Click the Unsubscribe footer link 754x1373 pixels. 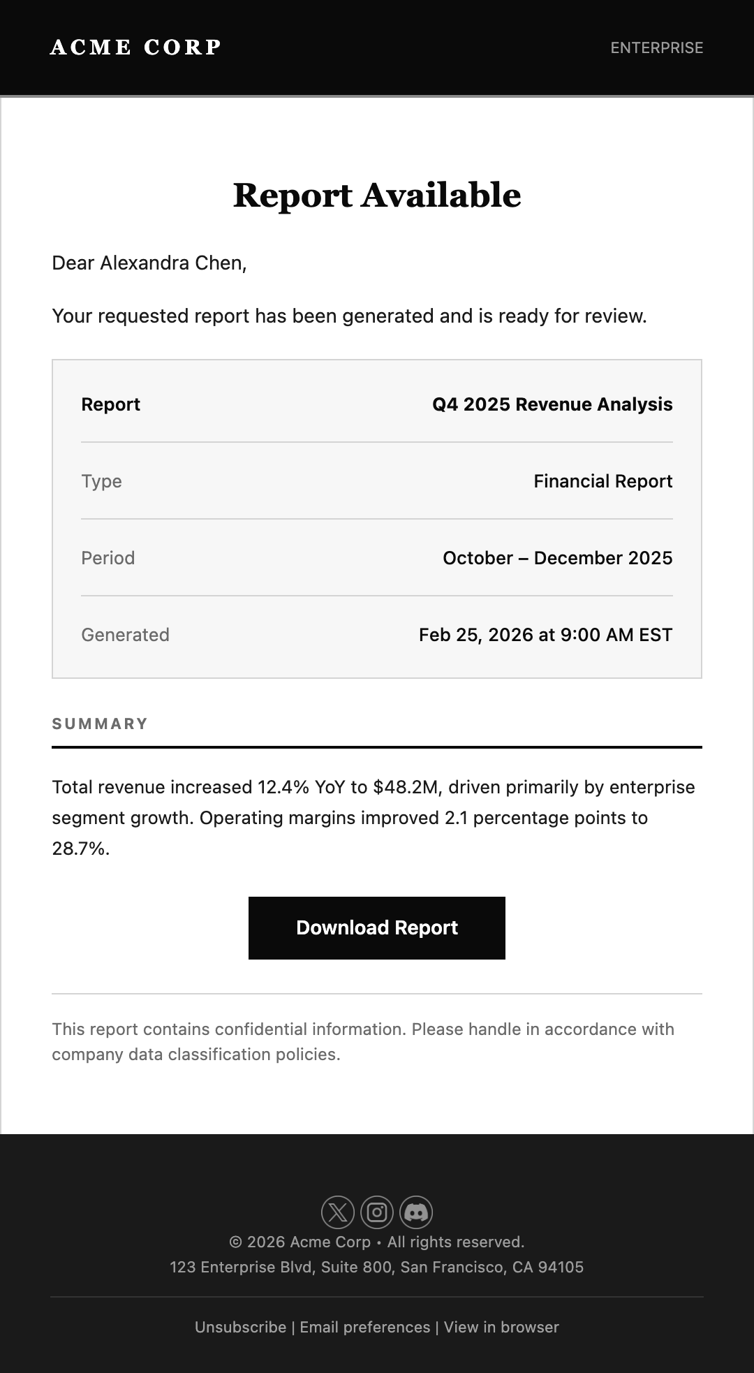(x=240, y=1327)
